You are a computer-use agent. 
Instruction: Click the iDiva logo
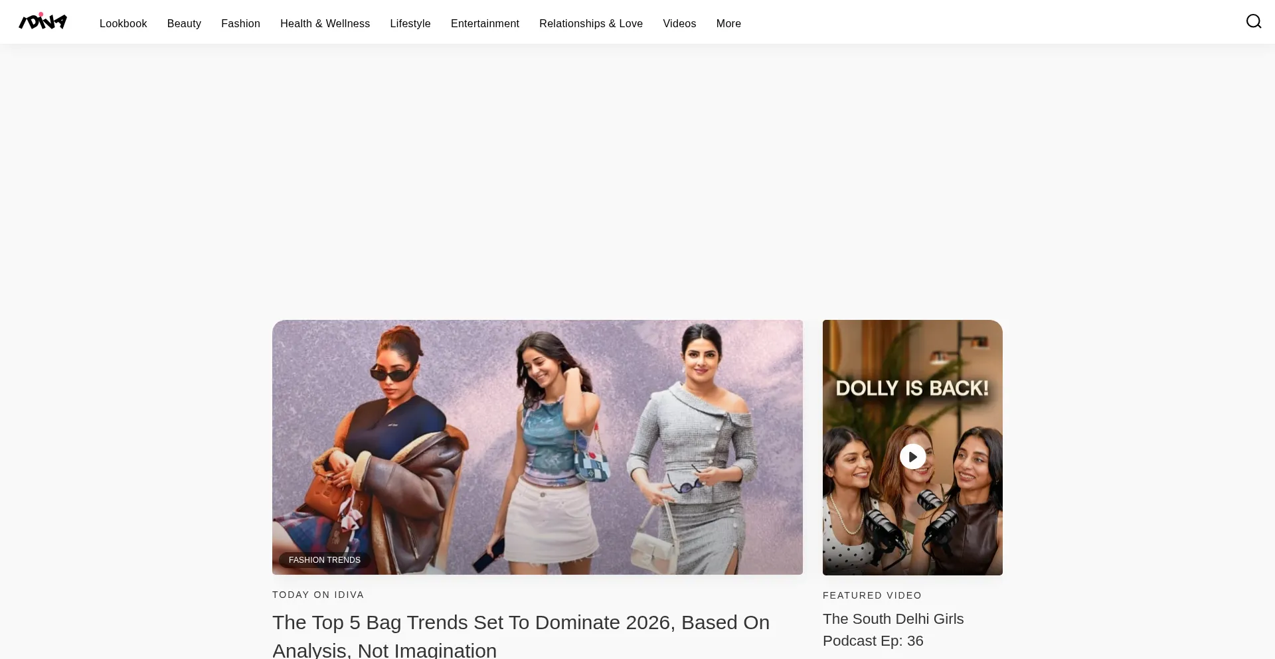click(x=42, y=22)
